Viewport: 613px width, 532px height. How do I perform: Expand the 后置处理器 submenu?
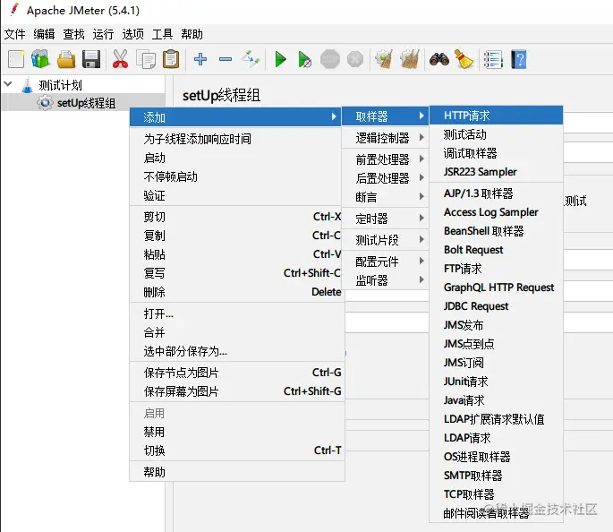pos(385,178)
